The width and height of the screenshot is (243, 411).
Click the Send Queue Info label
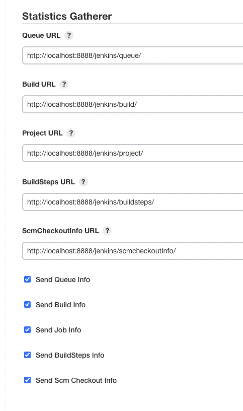[63, 280]
